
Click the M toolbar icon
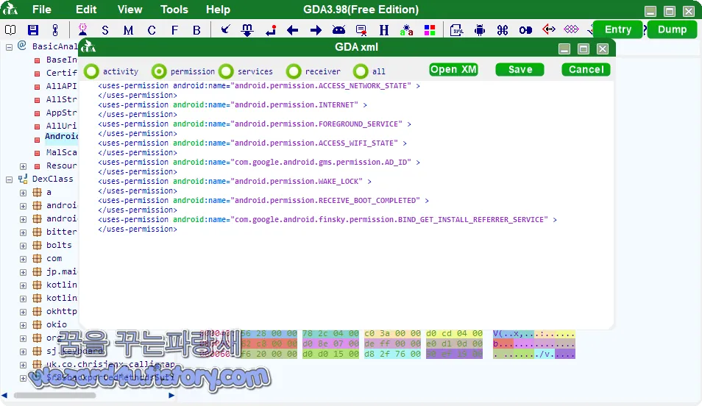point(129,30)
